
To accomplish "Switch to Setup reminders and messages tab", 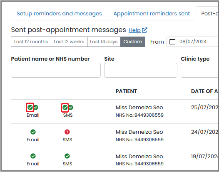I will tap(59, 14).
